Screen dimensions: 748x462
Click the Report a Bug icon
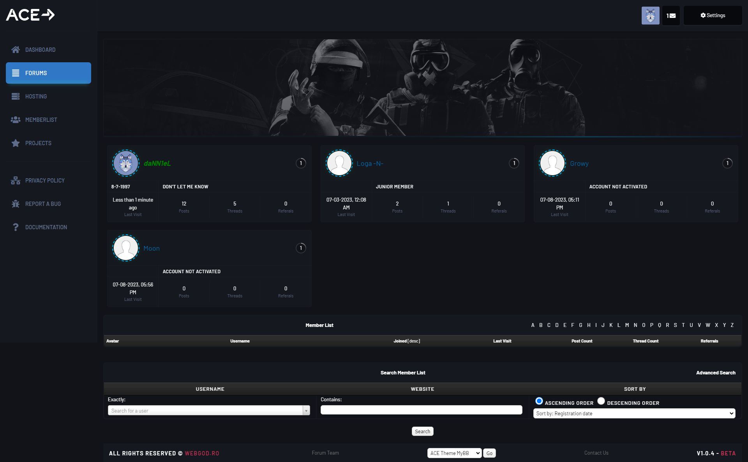[16, 204]
